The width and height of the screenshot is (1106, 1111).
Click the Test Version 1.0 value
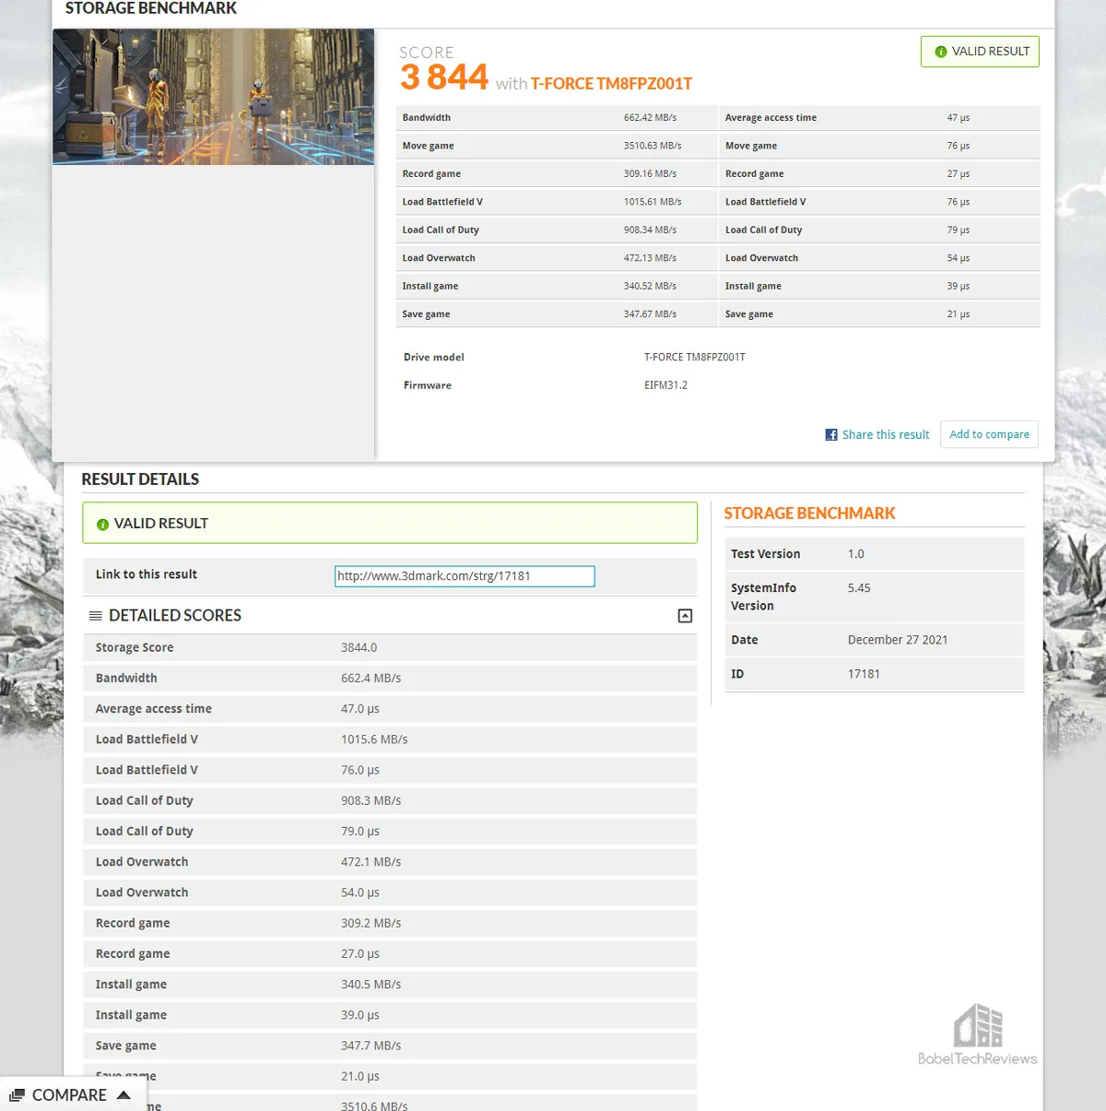856,554
